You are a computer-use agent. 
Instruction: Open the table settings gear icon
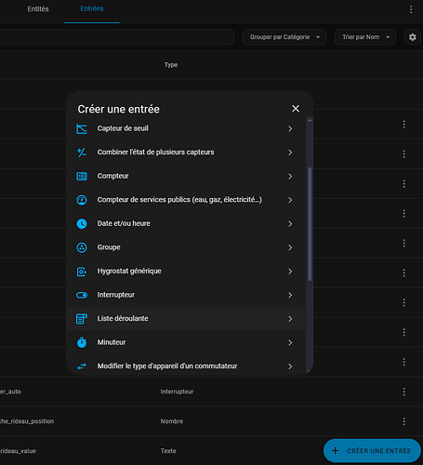pos(413,37)
